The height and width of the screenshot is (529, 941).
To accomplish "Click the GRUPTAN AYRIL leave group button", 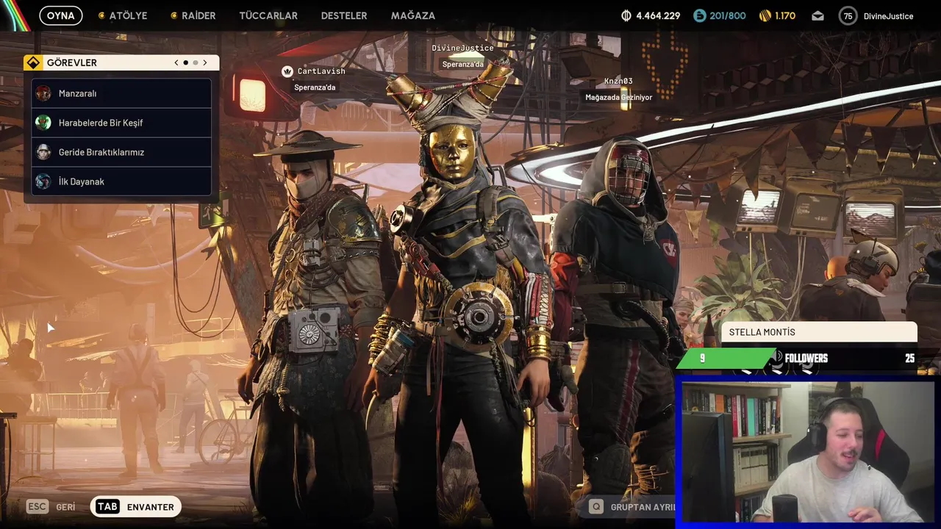I will [x=632, y=507].
